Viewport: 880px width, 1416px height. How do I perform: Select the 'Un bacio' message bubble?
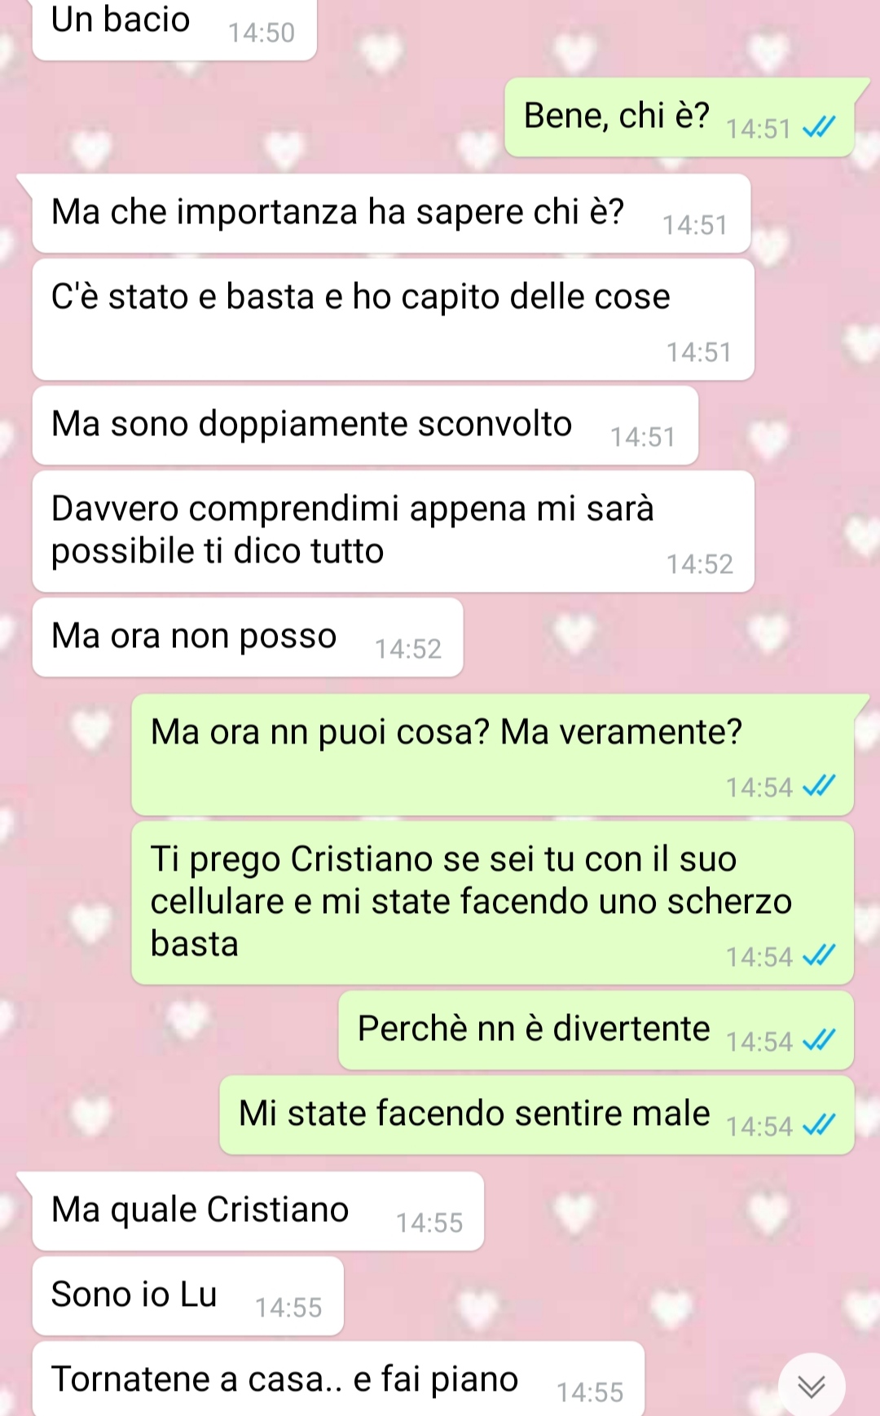pos(174,29)
